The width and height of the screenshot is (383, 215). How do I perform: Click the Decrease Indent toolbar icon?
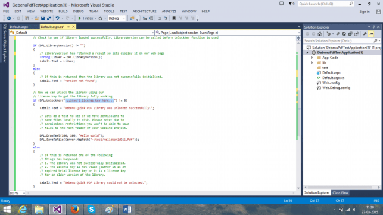pos(159,18)
